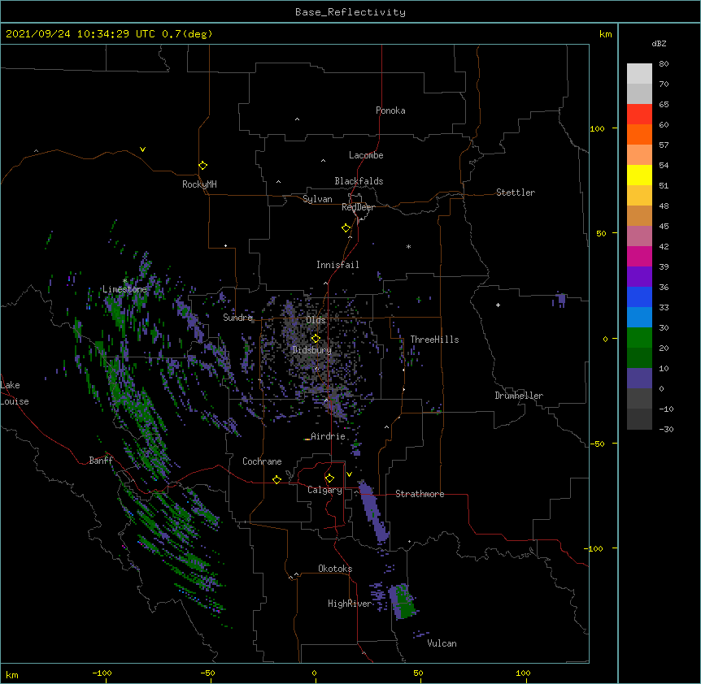Screen dimensions: 701x684
Task: Click the Didsbury town label
Action: (312, 350)
